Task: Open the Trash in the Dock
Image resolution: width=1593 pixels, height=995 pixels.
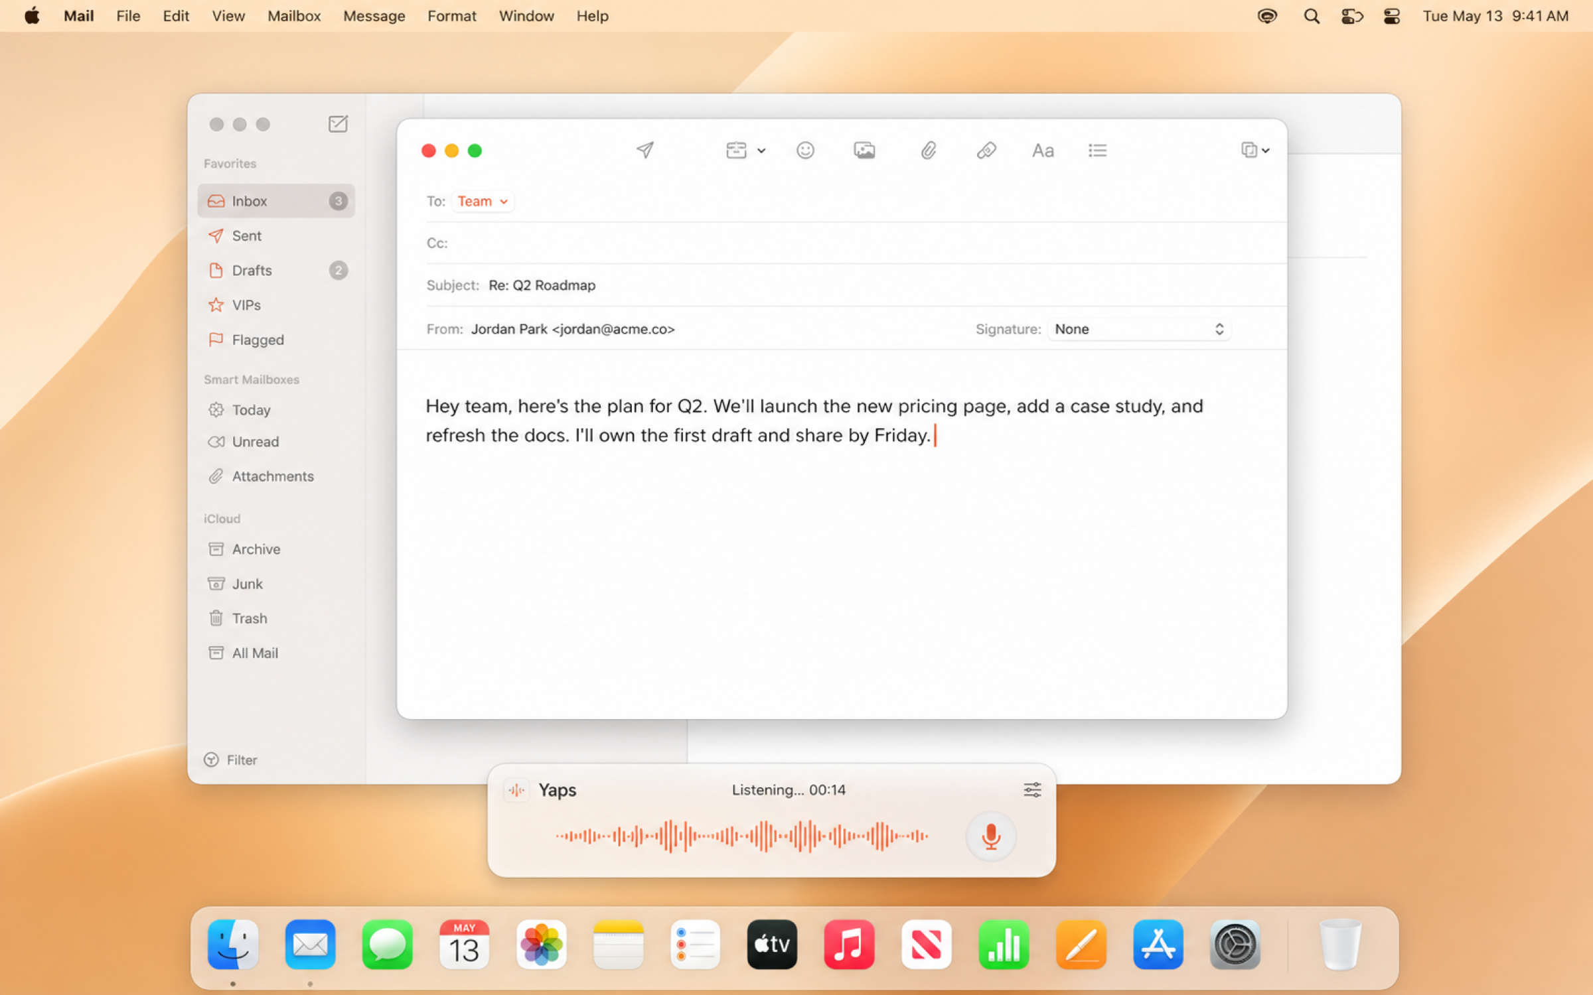Action: click(1340, 944)
